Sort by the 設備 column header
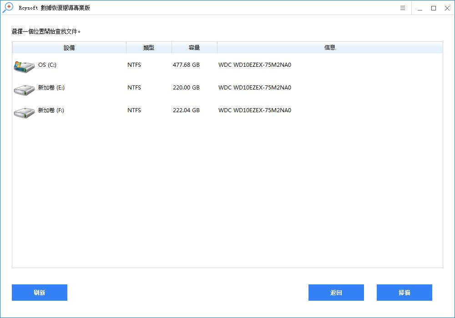The width and height of the screenshot is (455, 318). (69, 48)
